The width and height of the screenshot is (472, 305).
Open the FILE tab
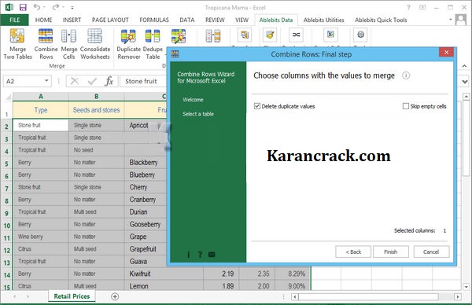[14, 20]
